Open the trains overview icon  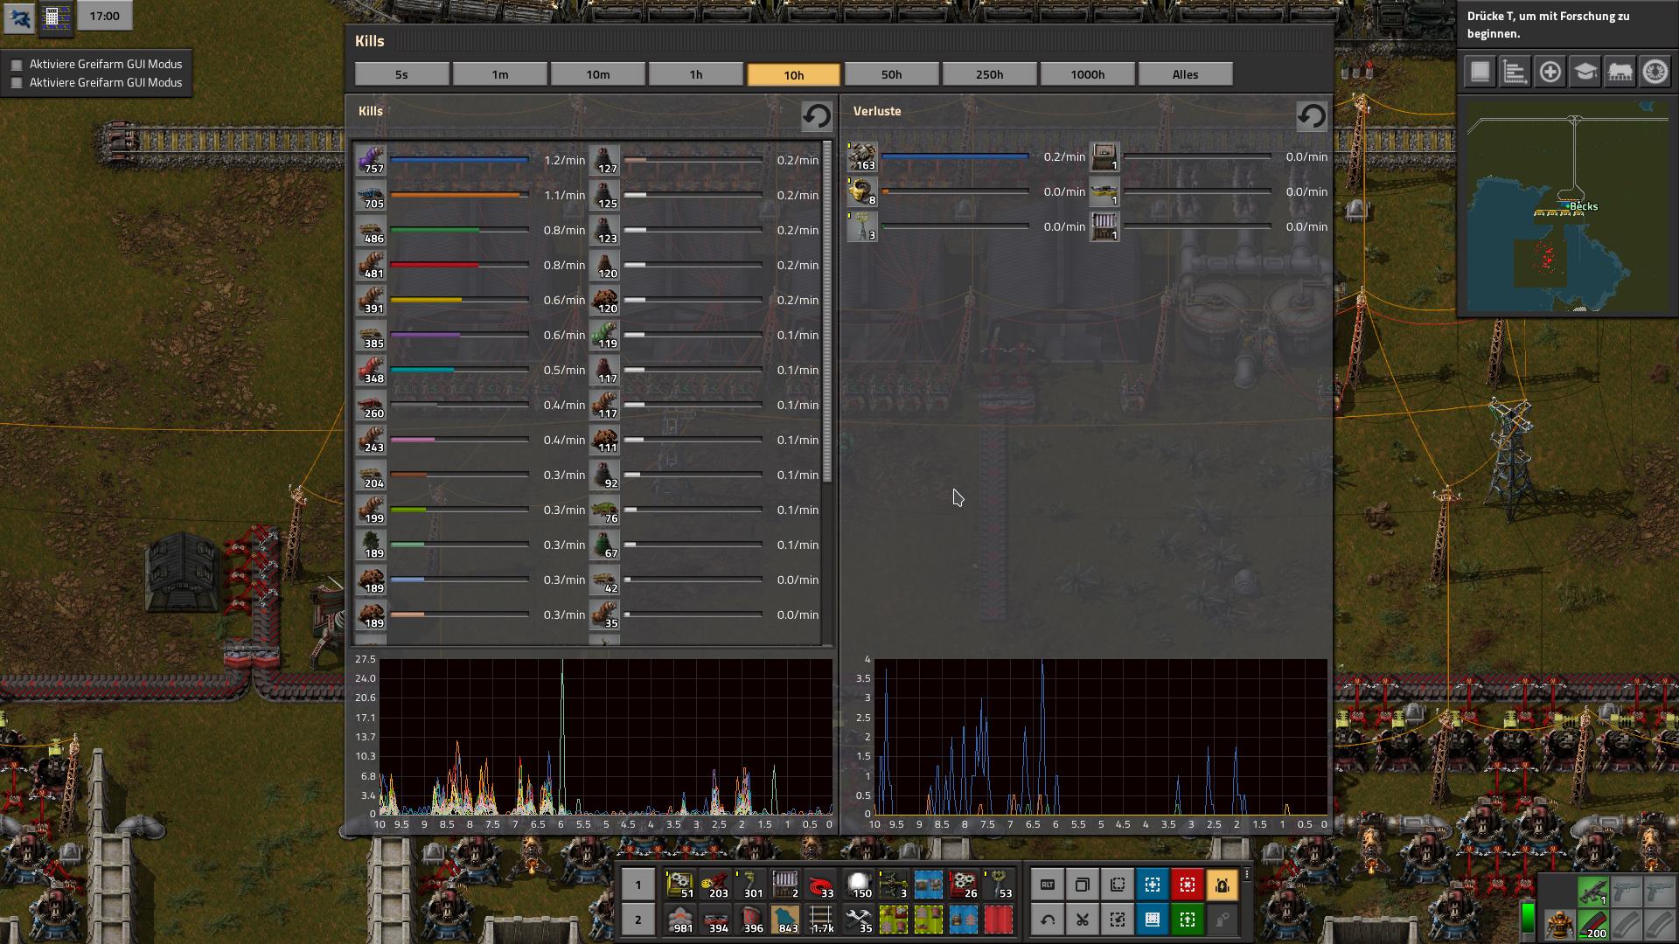[x=1620, y=72]
